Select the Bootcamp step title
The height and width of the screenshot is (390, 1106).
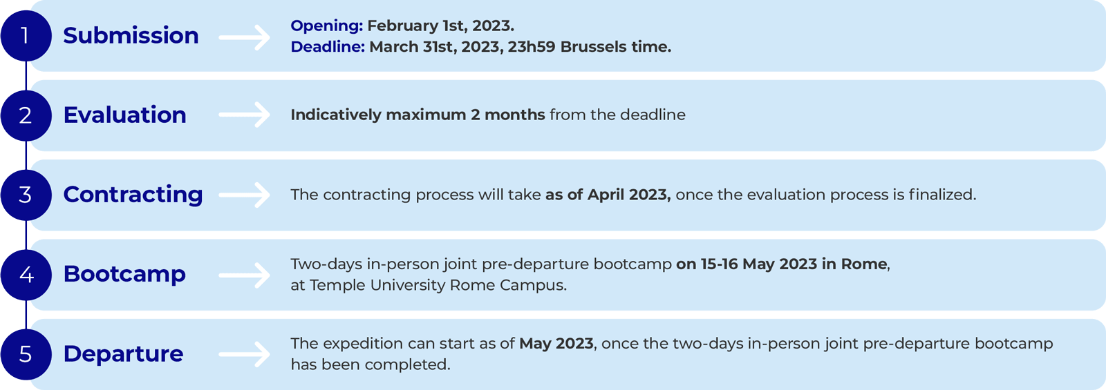(124, 274)
